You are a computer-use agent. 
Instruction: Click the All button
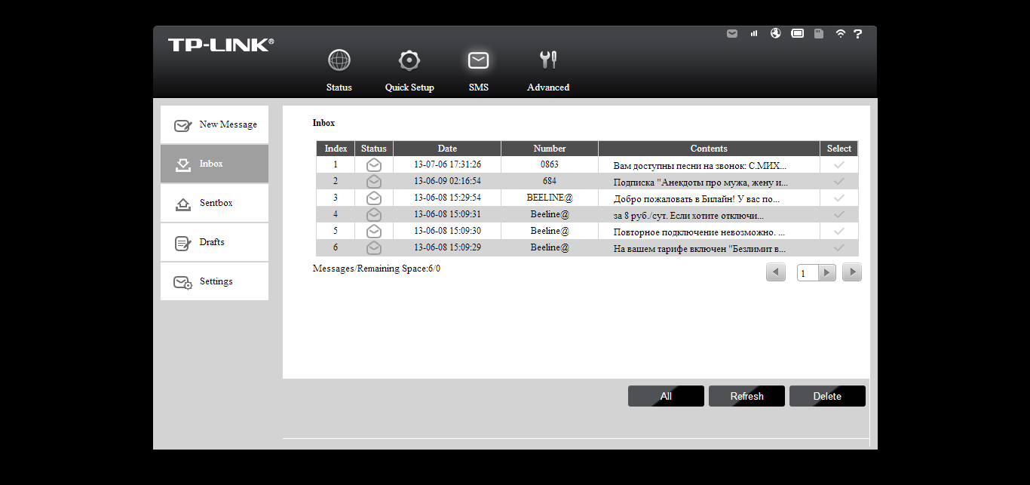[666, 396]
